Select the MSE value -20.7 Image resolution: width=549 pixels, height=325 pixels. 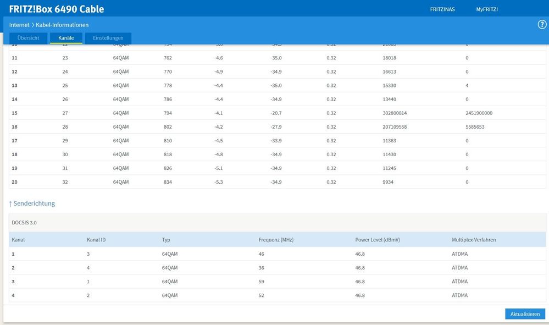click(x=276, y=113)
